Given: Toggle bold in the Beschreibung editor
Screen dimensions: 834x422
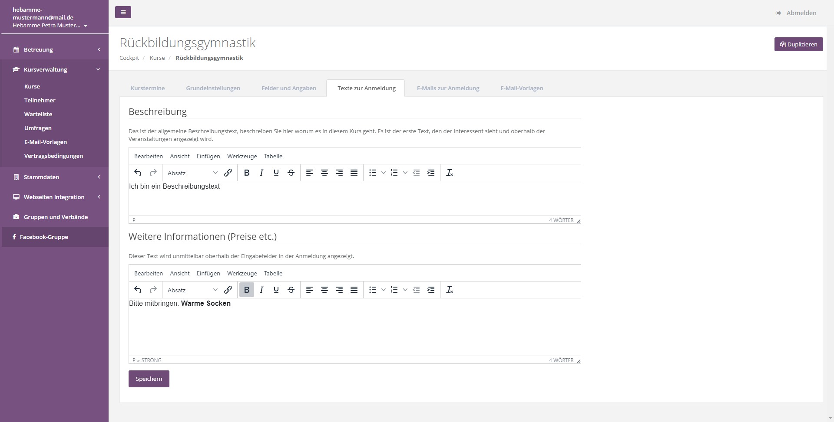Looking at the screenshot, I should tap(247, 173).
